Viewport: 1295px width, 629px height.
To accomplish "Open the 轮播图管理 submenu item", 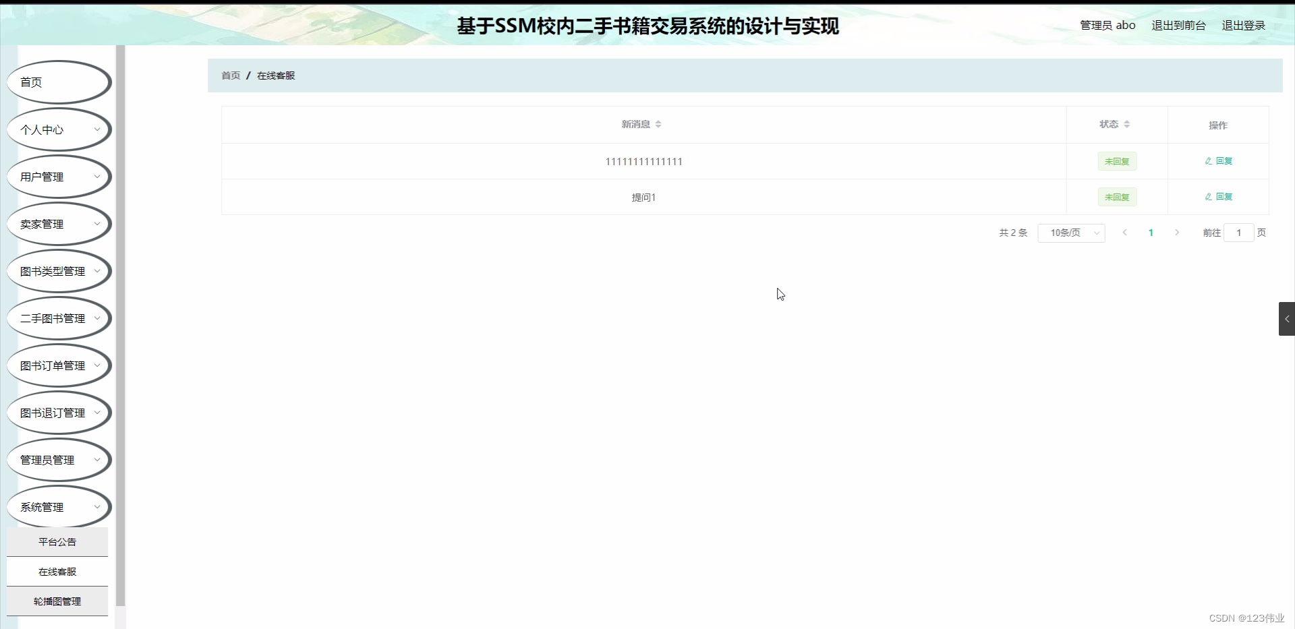I will click(57, 601).
